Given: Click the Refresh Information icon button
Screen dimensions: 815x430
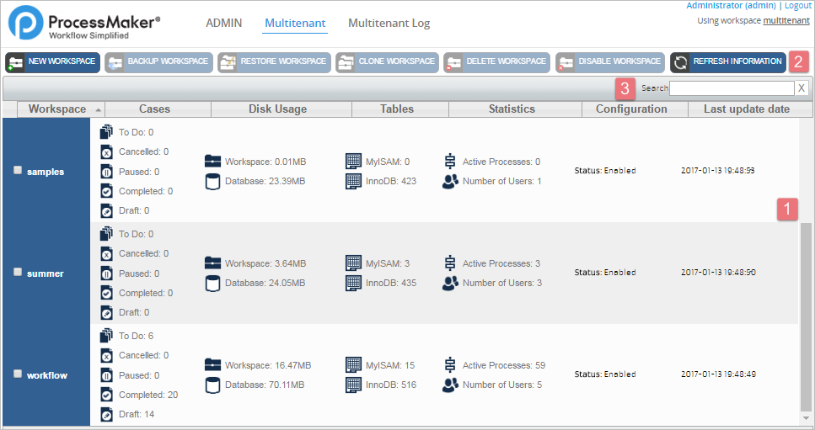Looking at the screenshot, I should [x=680, y=62].
